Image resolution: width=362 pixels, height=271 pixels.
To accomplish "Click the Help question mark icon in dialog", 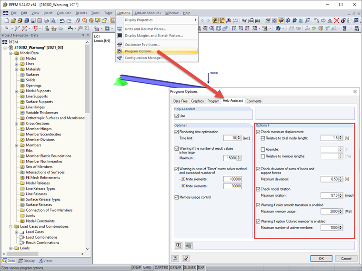I will click(x=175, y=258).
